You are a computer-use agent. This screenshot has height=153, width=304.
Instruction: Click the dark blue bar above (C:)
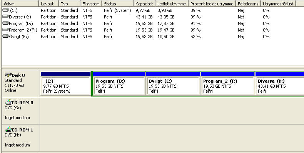[x=66, y=74]
